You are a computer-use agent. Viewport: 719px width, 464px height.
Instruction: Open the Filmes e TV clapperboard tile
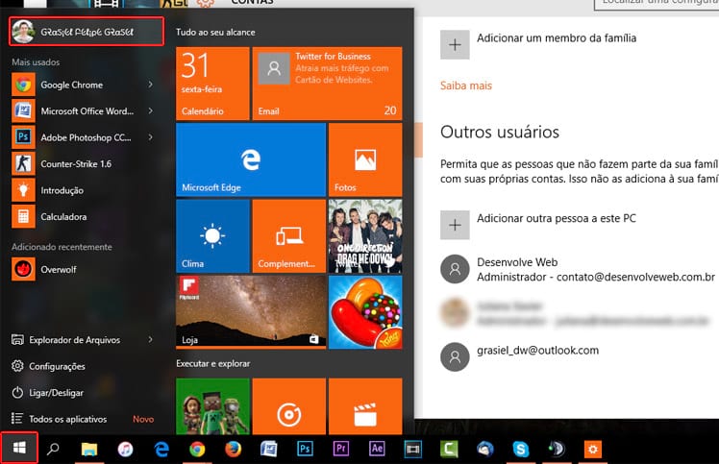(x=365, y=406)
